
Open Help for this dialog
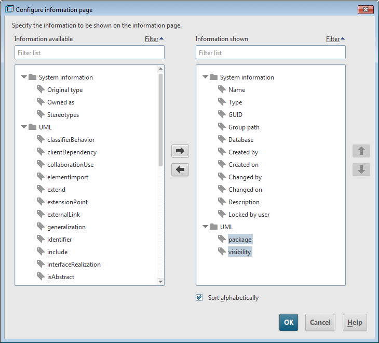click(x=355, y=322)
